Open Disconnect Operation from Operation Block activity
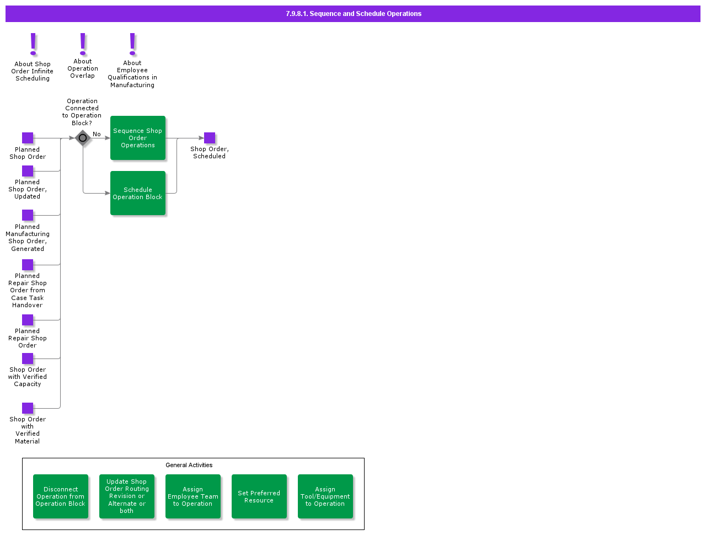This screenshot has height=535, width=706. click(61, 496)
